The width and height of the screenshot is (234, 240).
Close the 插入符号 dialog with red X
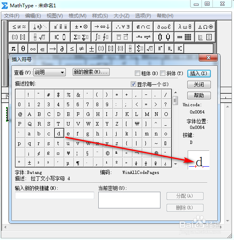point(208,58)
